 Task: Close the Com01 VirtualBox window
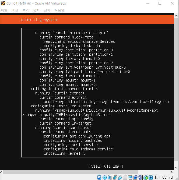172,3
